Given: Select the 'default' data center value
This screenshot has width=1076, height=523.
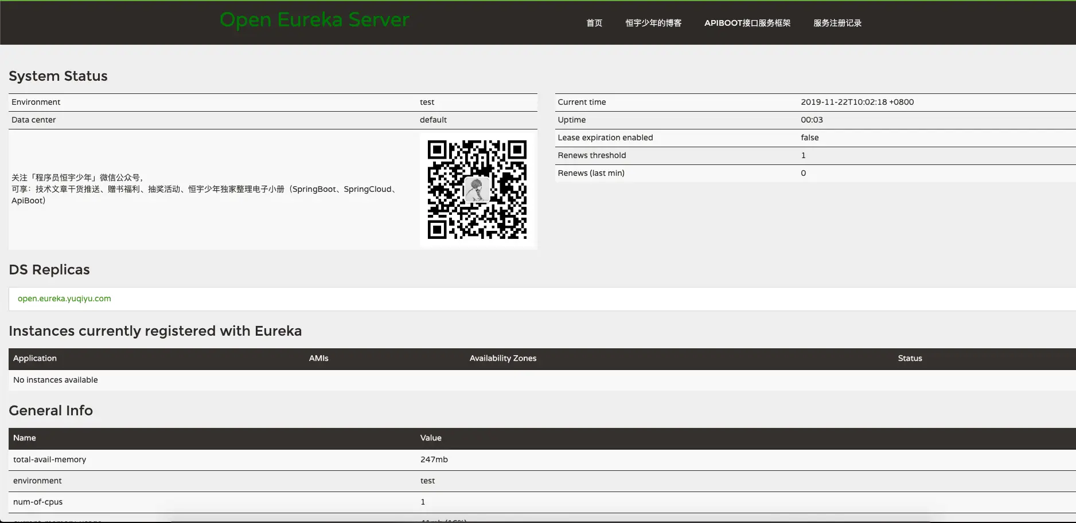Looking at the screenshot, I should point(433,120).
